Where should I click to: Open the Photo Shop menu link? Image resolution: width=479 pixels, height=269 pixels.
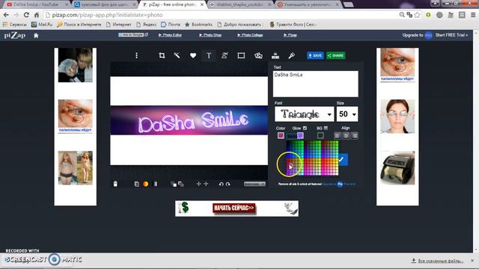point(210,35)
